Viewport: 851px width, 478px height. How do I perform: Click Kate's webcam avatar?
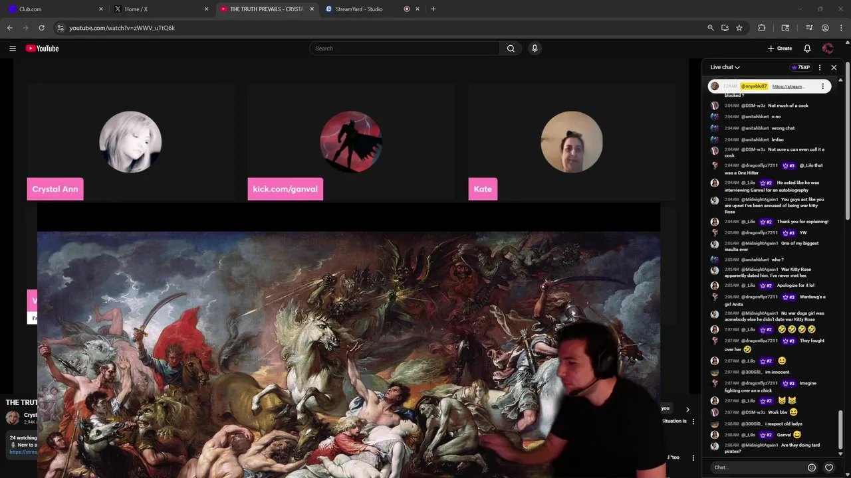click(x=572, y=142)
